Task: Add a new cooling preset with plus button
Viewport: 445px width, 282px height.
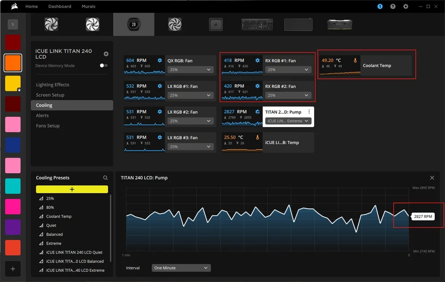Action: click(72, 189)
